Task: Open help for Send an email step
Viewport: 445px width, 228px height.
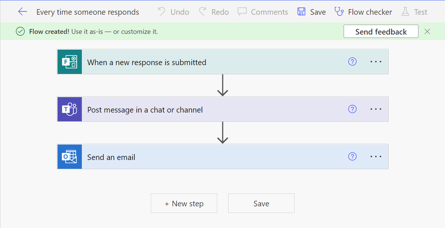Action: pyautogui.click(x=352, y=157)
